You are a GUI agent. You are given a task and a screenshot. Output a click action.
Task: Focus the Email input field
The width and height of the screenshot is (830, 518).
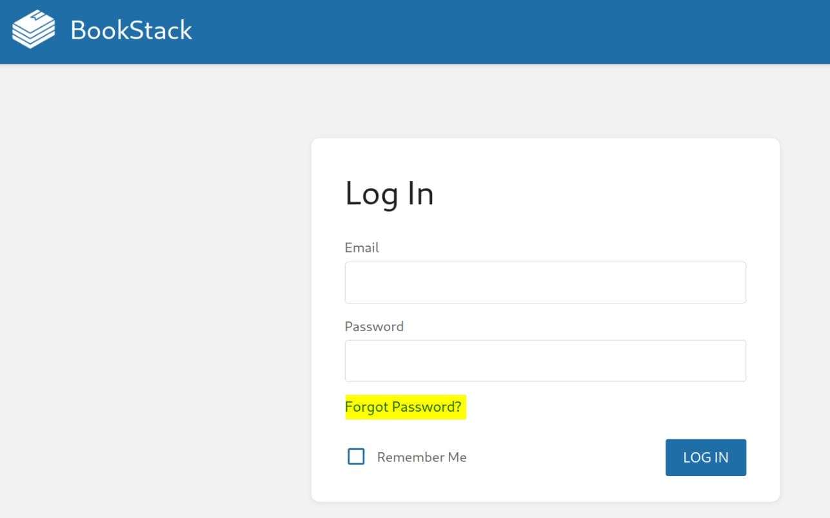click(x=545, y=282)
